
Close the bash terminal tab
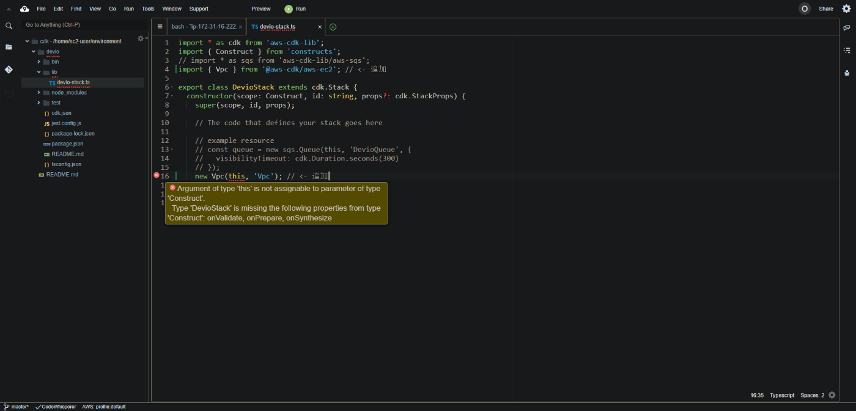pyautogui.click(x=240, y=27)
